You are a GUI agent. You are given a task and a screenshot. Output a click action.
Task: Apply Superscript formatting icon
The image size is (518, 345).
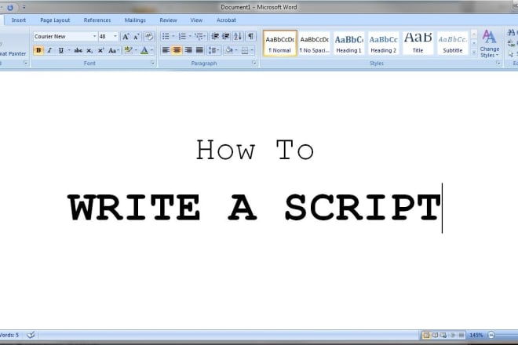[x=101, y=50]
